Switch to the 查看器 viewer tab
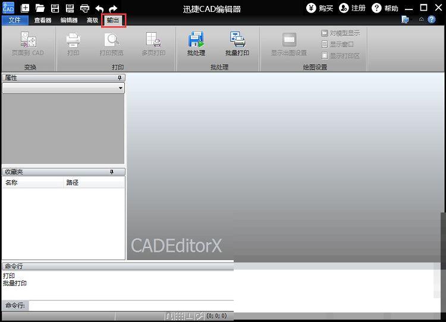Image resolution: width=446 pixels, height=322 pixels. [x=43, y=20]
